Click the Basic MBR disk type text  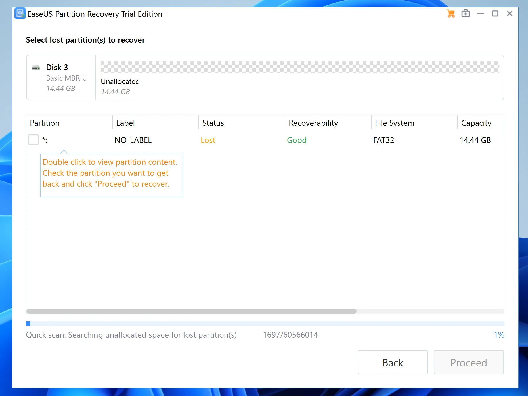click(x=66, y=78)
